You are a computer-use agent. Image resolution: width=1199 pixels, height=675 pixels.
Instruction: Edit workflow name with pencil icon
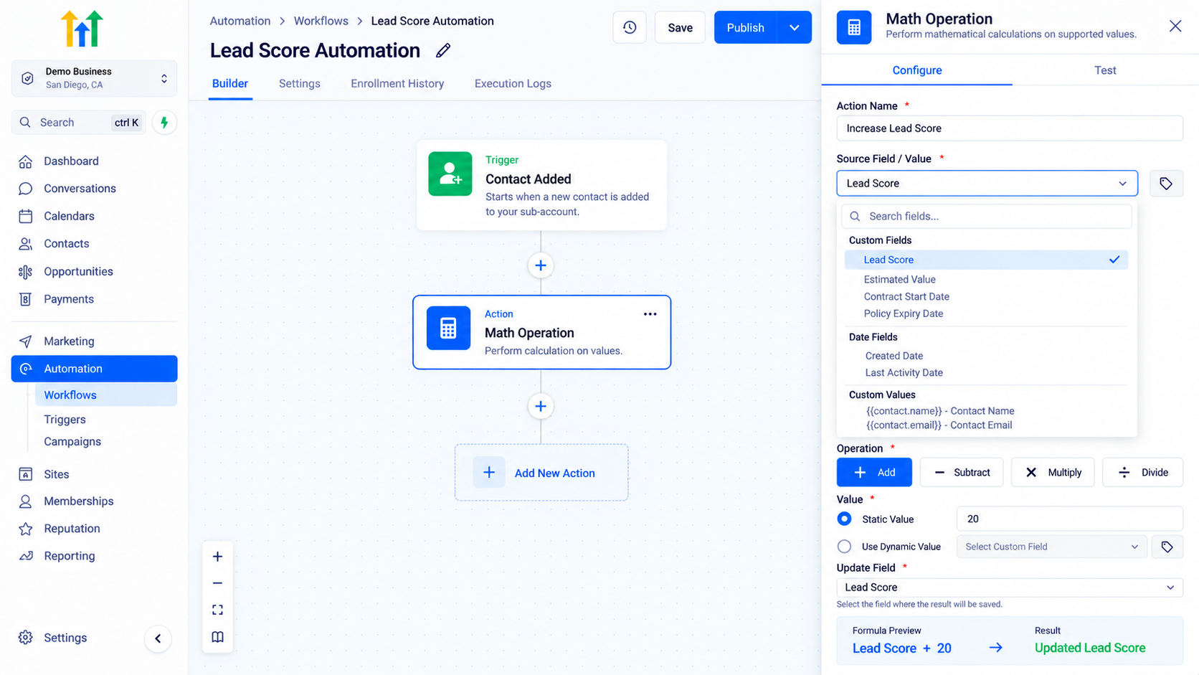pyautogui.click(x=443, y=50)
